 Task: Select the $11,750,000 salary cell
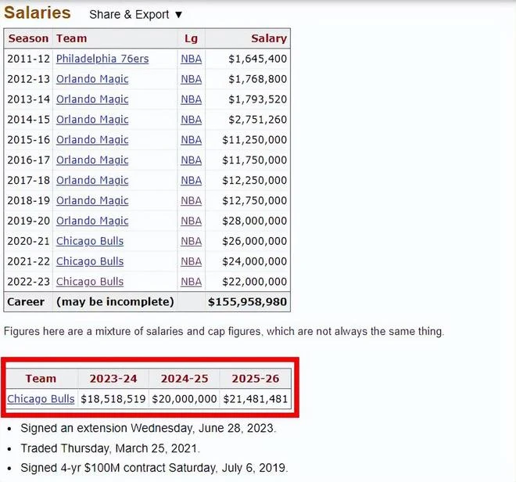tap(255, 160)
